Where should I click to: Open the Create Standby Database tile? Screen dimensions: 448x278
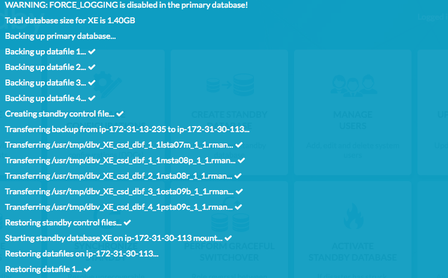229,112
